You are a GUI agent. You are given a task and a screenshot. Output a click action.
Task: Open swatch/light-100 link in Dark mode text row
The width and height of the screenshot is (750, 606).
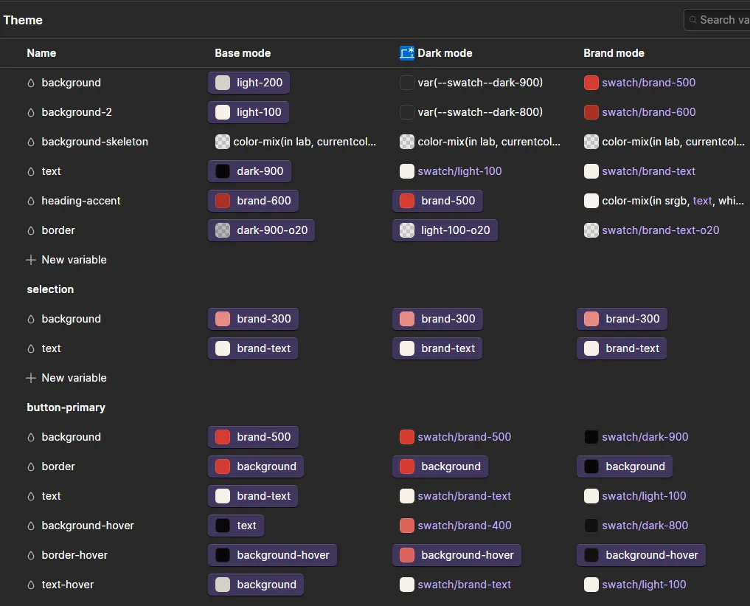pyautogui.click(x=459, y=171)
